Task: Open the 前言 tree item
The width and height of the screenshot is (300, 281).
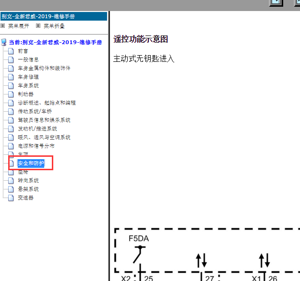Action: [x=23, y=51]
